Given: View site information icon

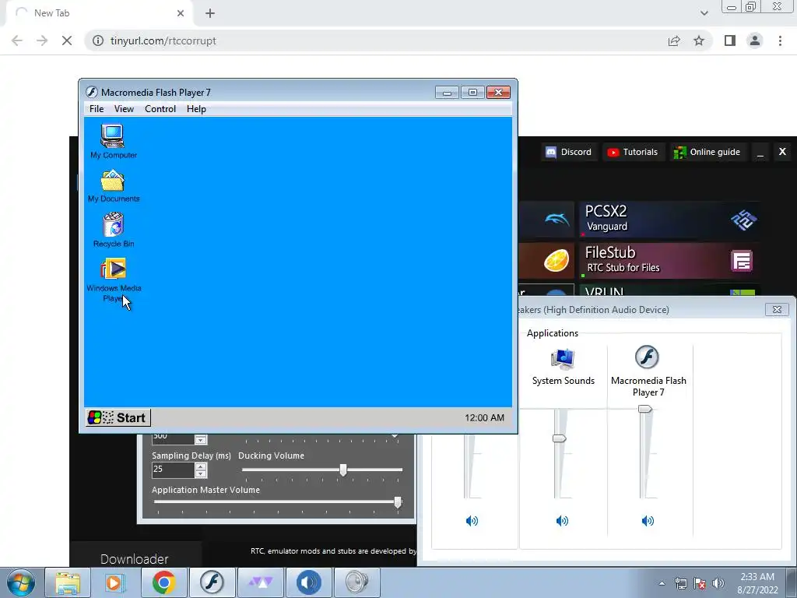Looking at the screenshot, I should pos(98,40).
